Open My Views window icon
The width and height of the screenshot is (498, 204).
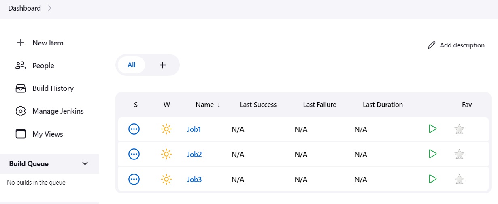[20, 134]
